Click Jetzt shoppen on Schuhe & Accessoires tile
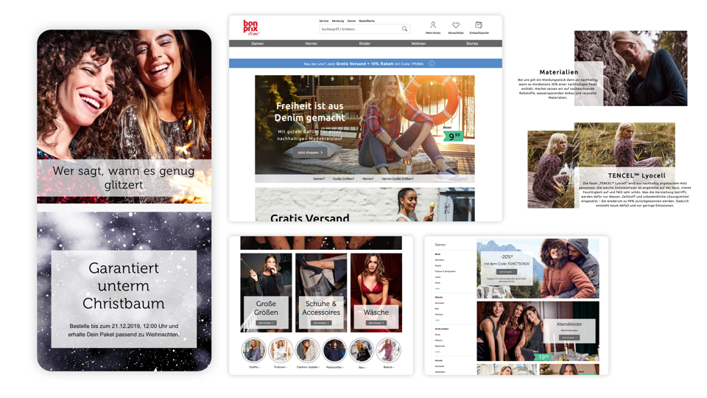The height and width of the screenshot is (398, 707). (x=320, y=323)
